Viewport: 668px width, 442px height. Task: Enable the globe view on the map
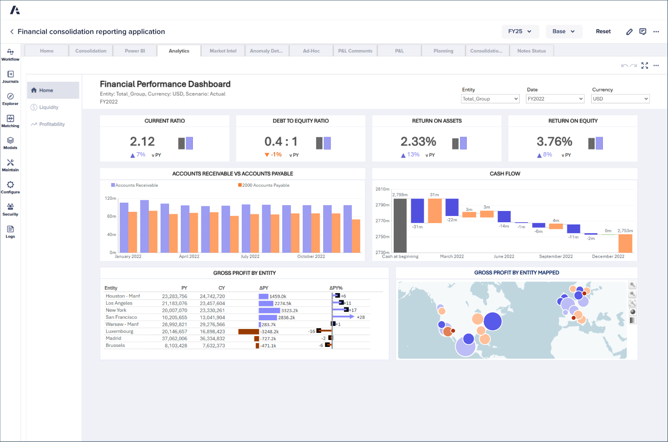632,311
